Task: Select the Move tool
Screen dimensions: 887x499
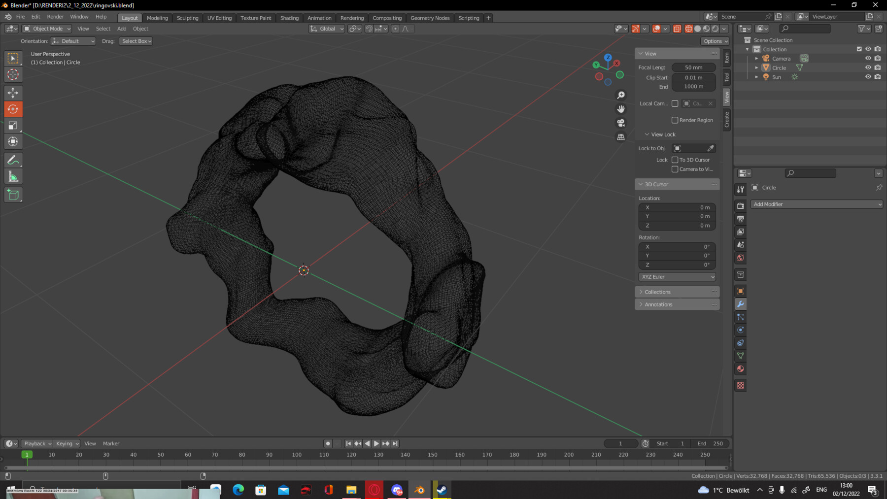Action: (x=13, y=93)
